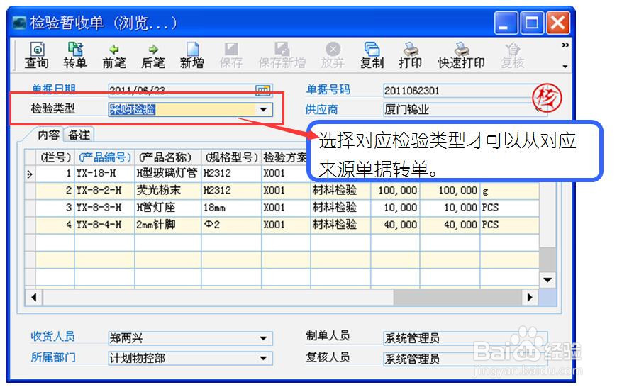
Task: Click the 复核人员 field
Action: click(x=465, y=359)
